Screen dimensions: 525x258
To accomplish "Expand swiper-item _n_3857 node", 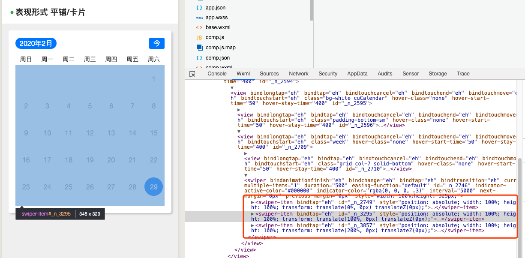I will (x=253, y=225).
